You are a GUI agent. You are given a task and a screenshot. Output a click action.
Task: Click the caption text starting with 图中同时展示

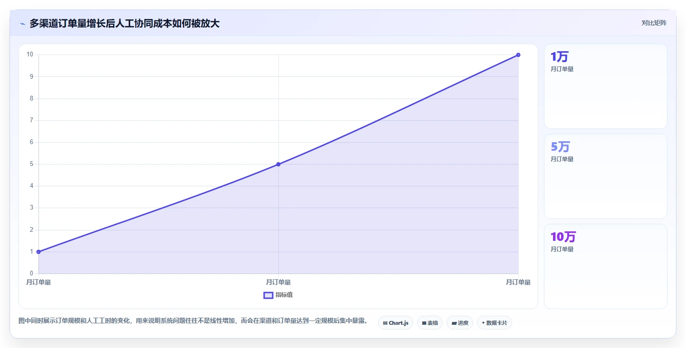(x=193, y=321)
